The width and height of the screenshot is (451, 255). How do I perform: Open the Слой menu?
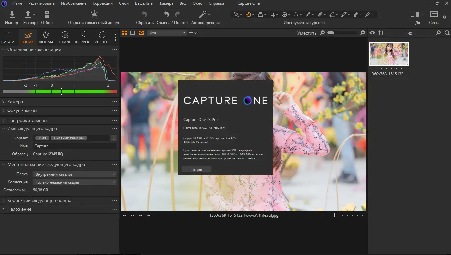(x=124, y=3)
